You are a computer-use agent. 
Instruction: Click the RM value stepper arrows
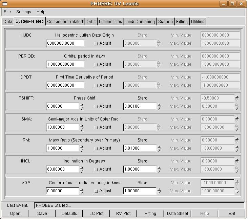[x=82, y=148]
